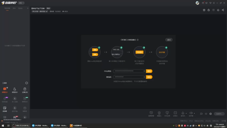
Task: Open the toolbox tool with purple badge
Action: (x=5, y=100)
